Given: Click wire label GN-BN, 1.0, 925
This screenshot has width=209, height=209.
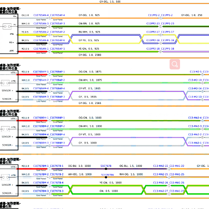Looking at the screenshot, I should click(x=89, y=24).
